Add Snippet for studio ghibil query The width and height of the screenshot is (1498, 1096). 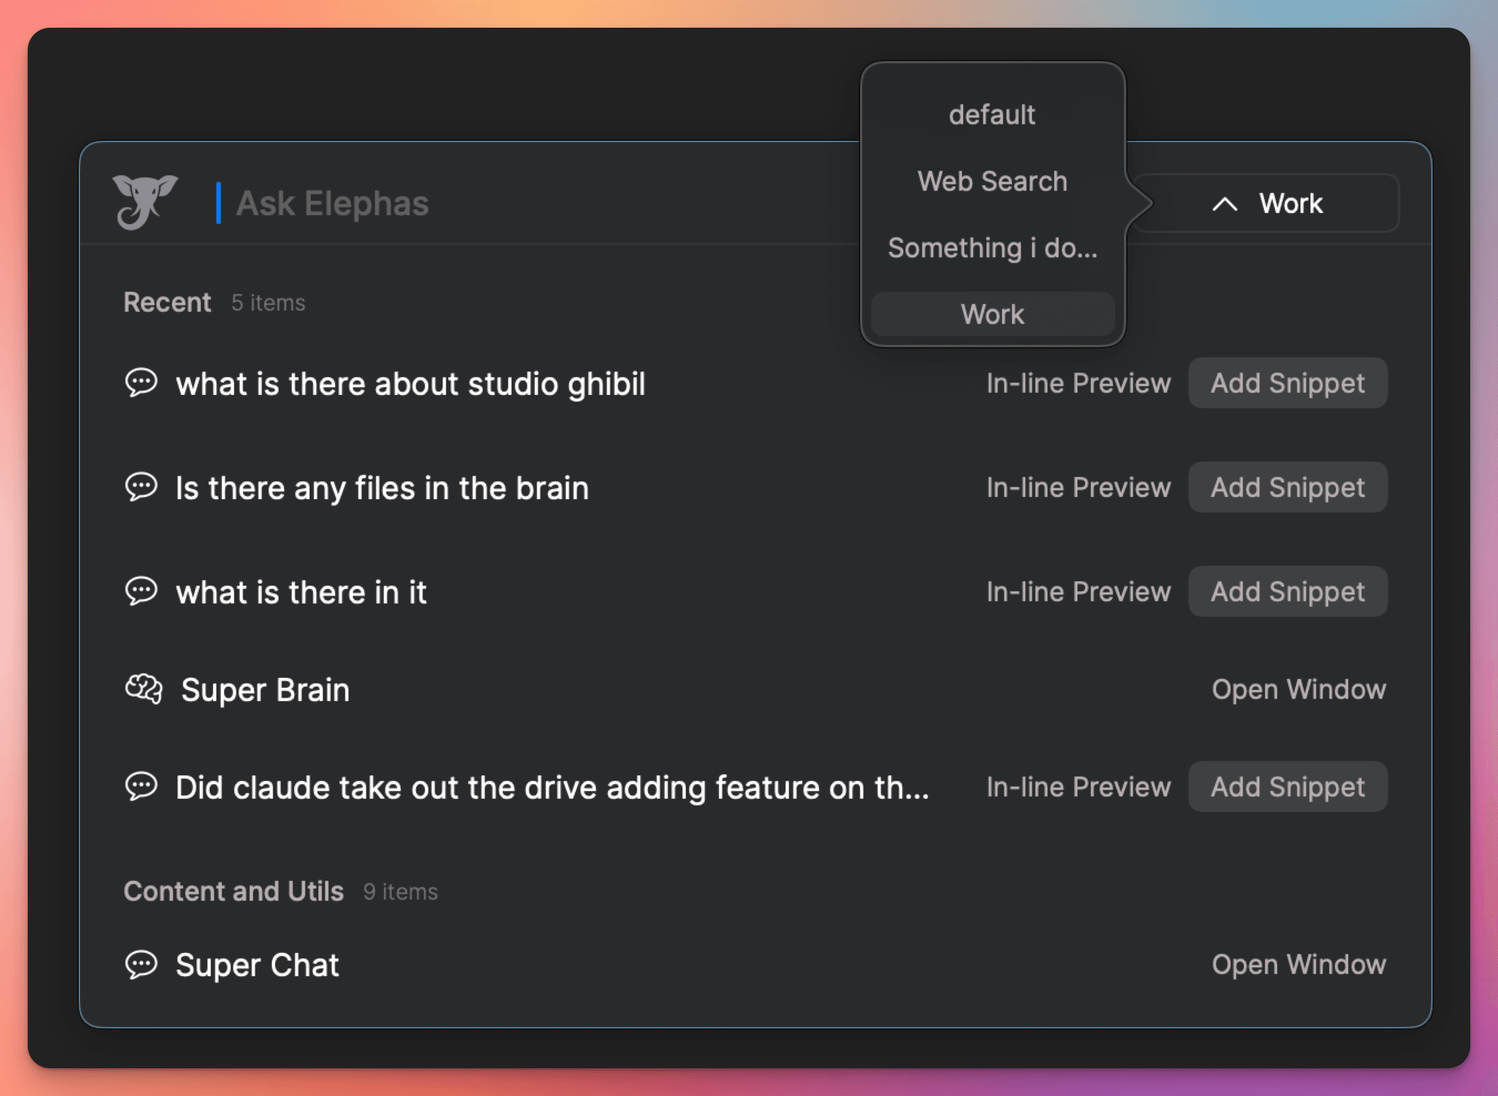(1287, 383)
